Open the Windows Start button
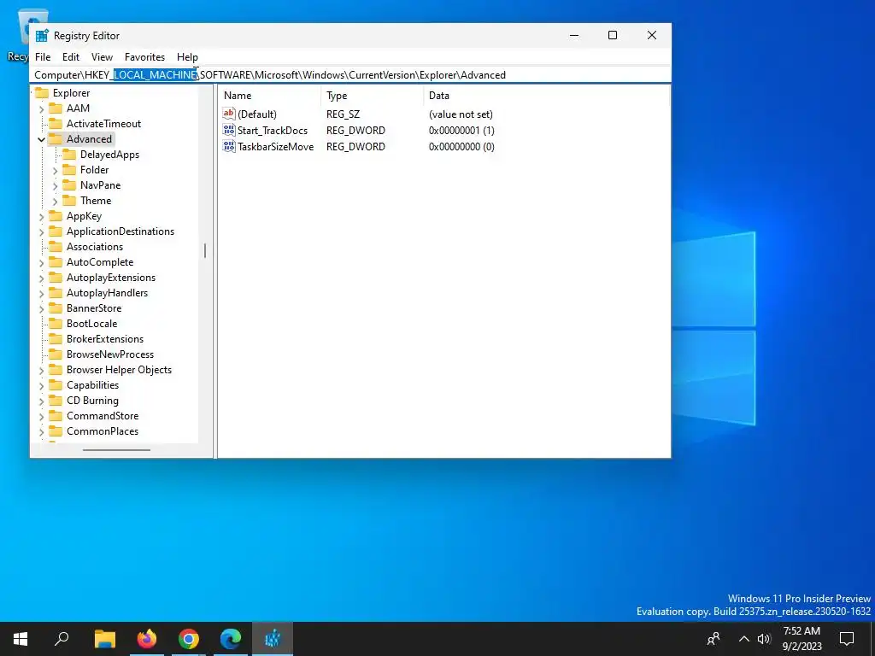The height and width of the screenshot is (656, 875). tap(21, 639)
